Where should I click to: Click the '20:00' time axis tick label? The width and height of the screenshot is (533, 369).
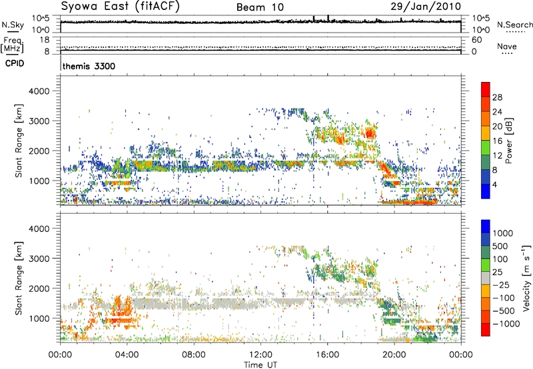point(394,355)
